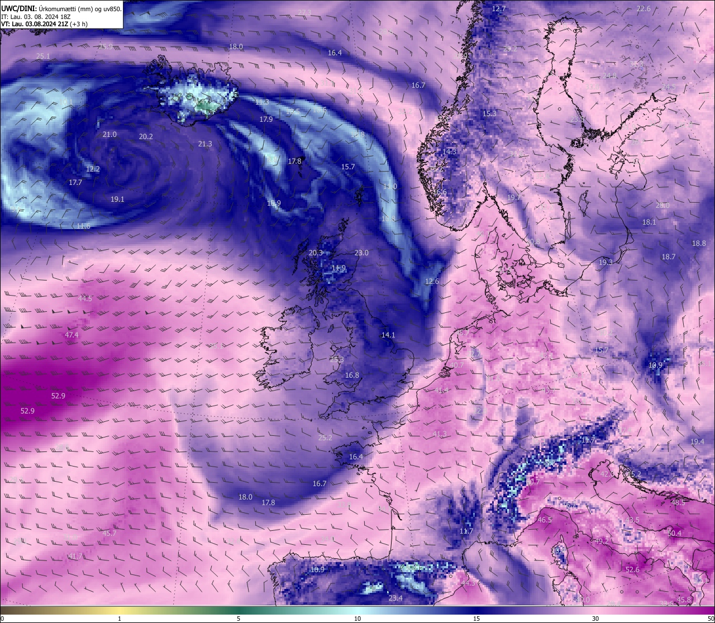Click the 20.2 value label
The height and width of the screenshot is (623, 715).
point(146,136)
